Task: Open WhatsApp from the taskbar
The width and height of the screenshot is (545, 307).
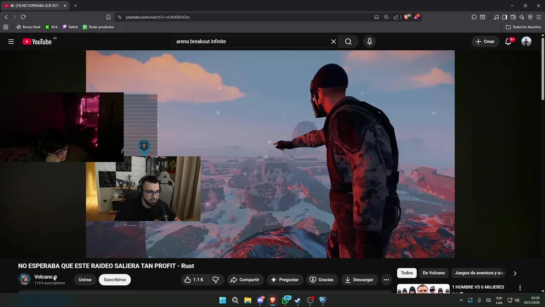Action: click(x=285, y=300)
